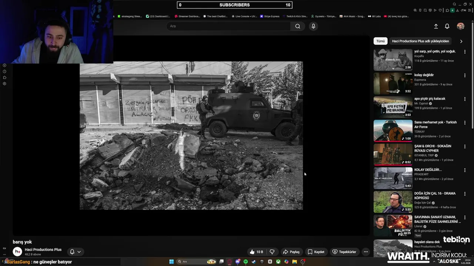This screenshot has width=474, height=266.
Task: Open Haci Productions Plus channel avatar
Action: [17, 252]
